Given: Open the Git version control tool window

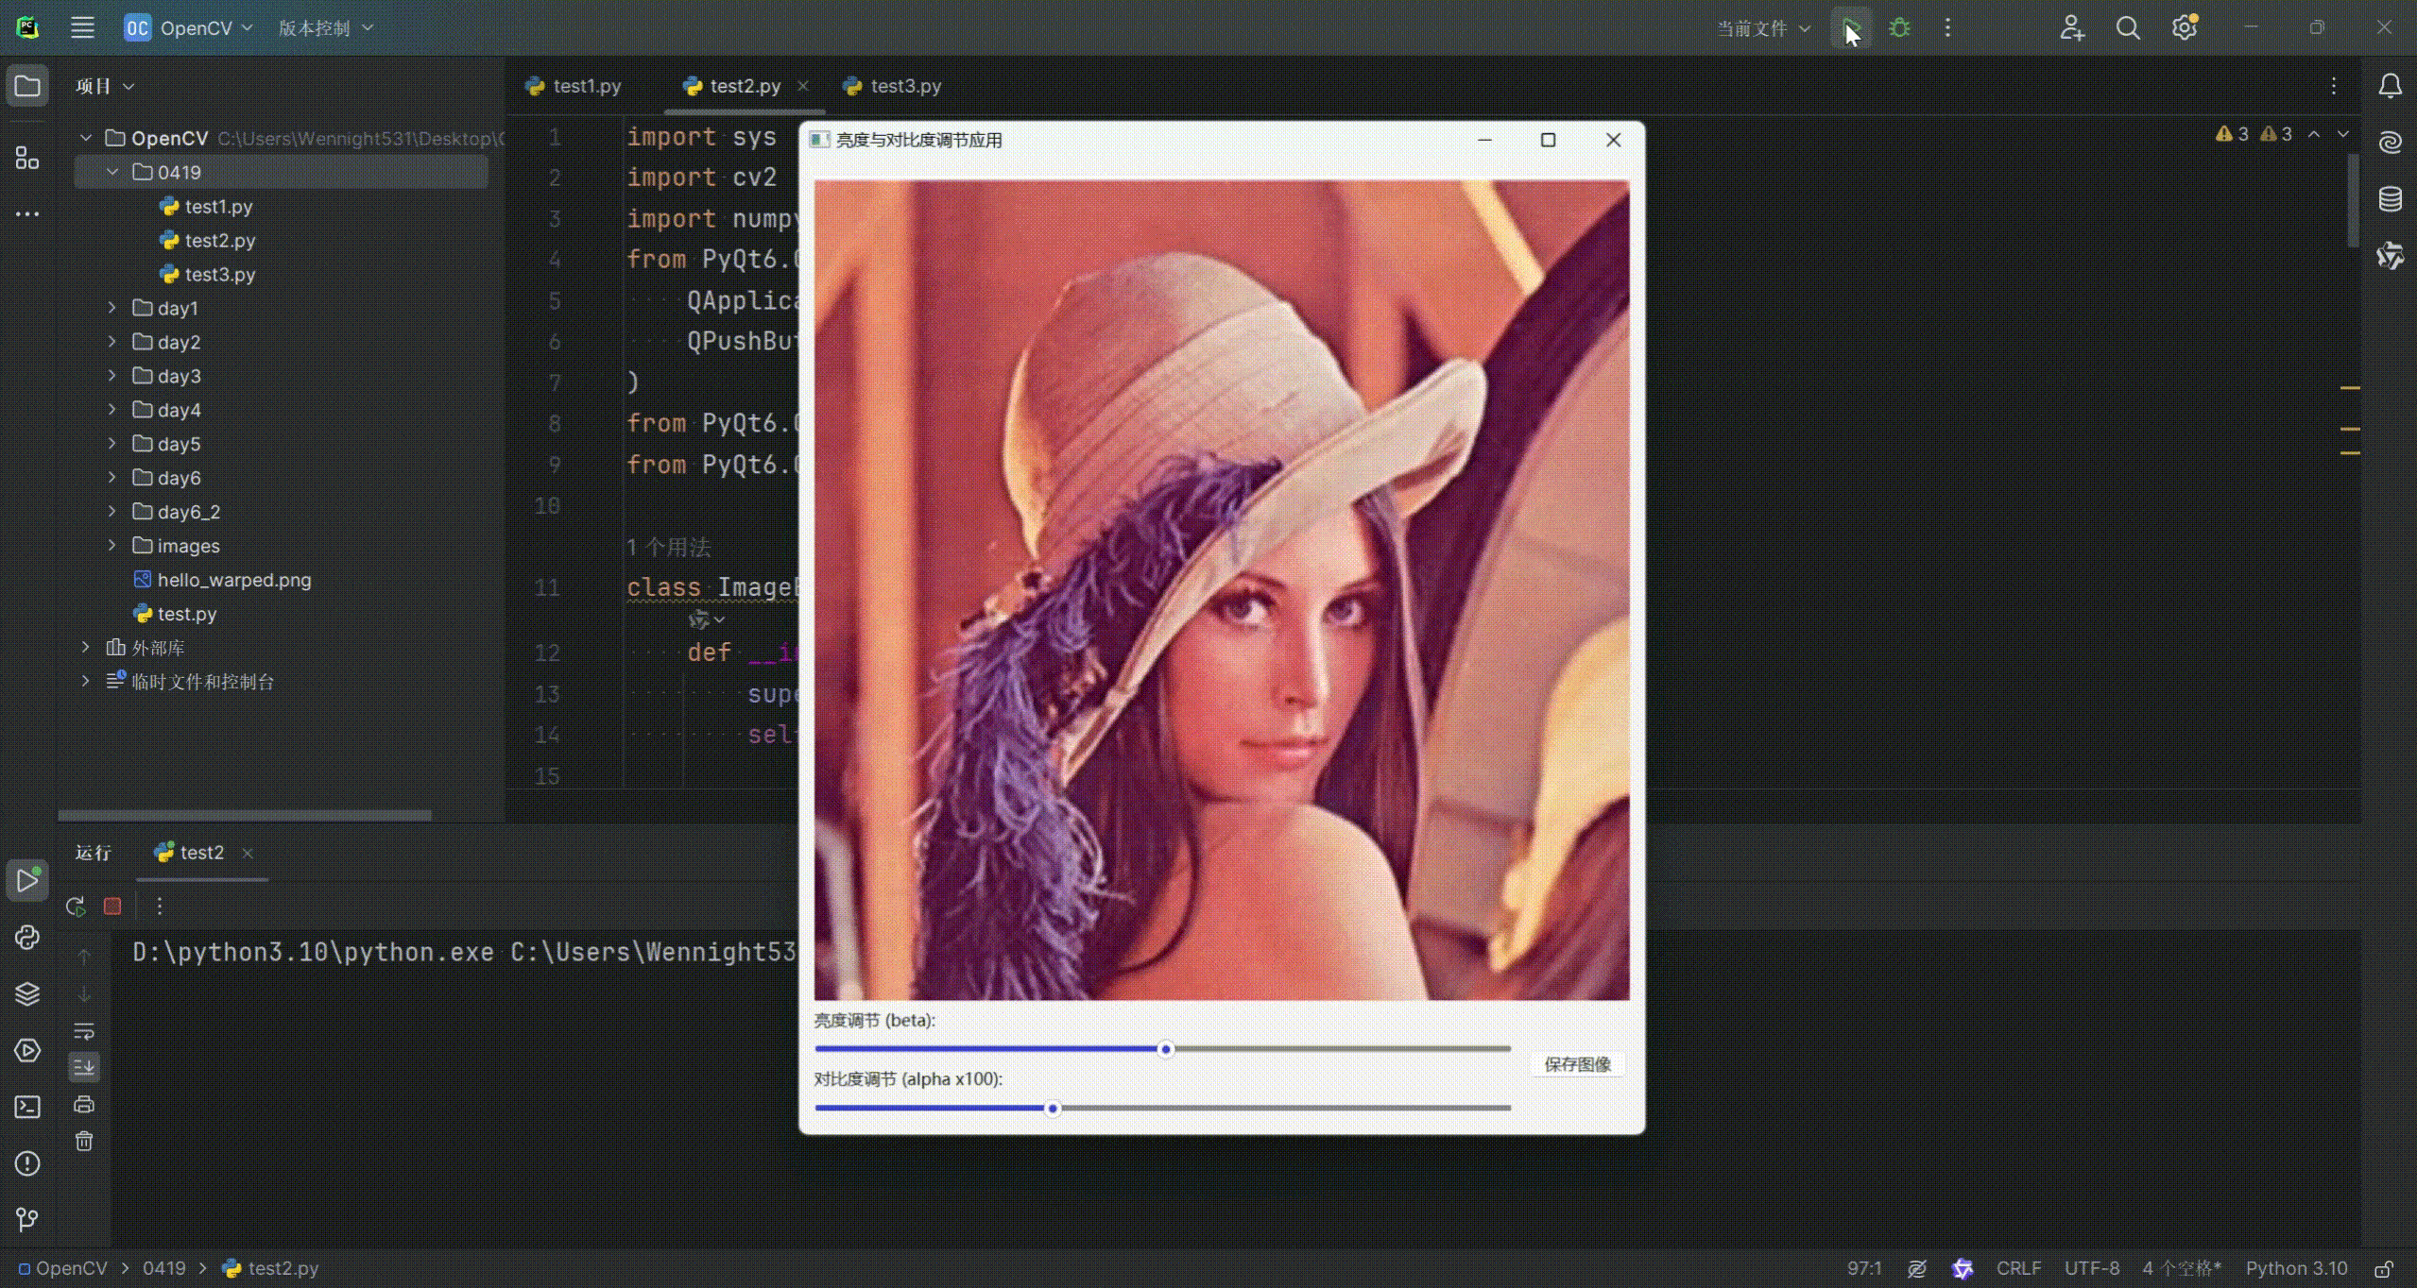Looking at the screenshot, I should tap(27, 1219).
